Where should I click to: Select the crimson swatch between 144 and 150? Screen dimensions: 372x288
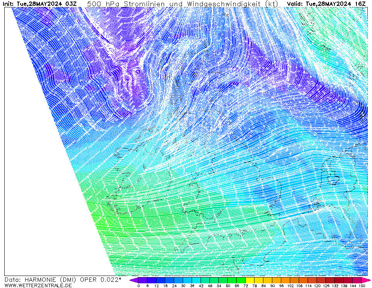click(x=357, y=280)
